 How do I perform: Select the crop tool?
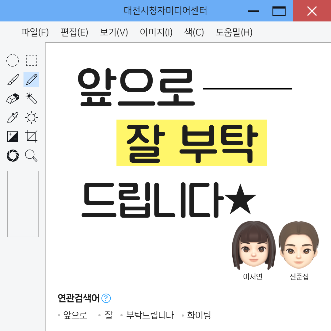click(32, 136)
